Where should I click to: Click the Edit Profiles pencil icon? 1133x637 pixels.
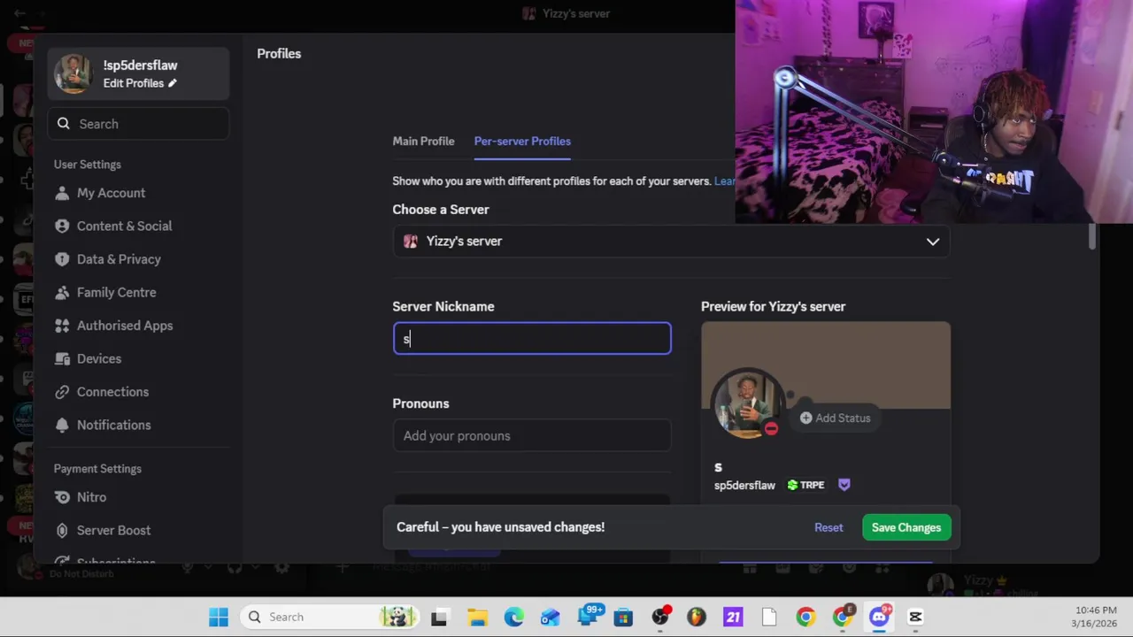(173, 83)
